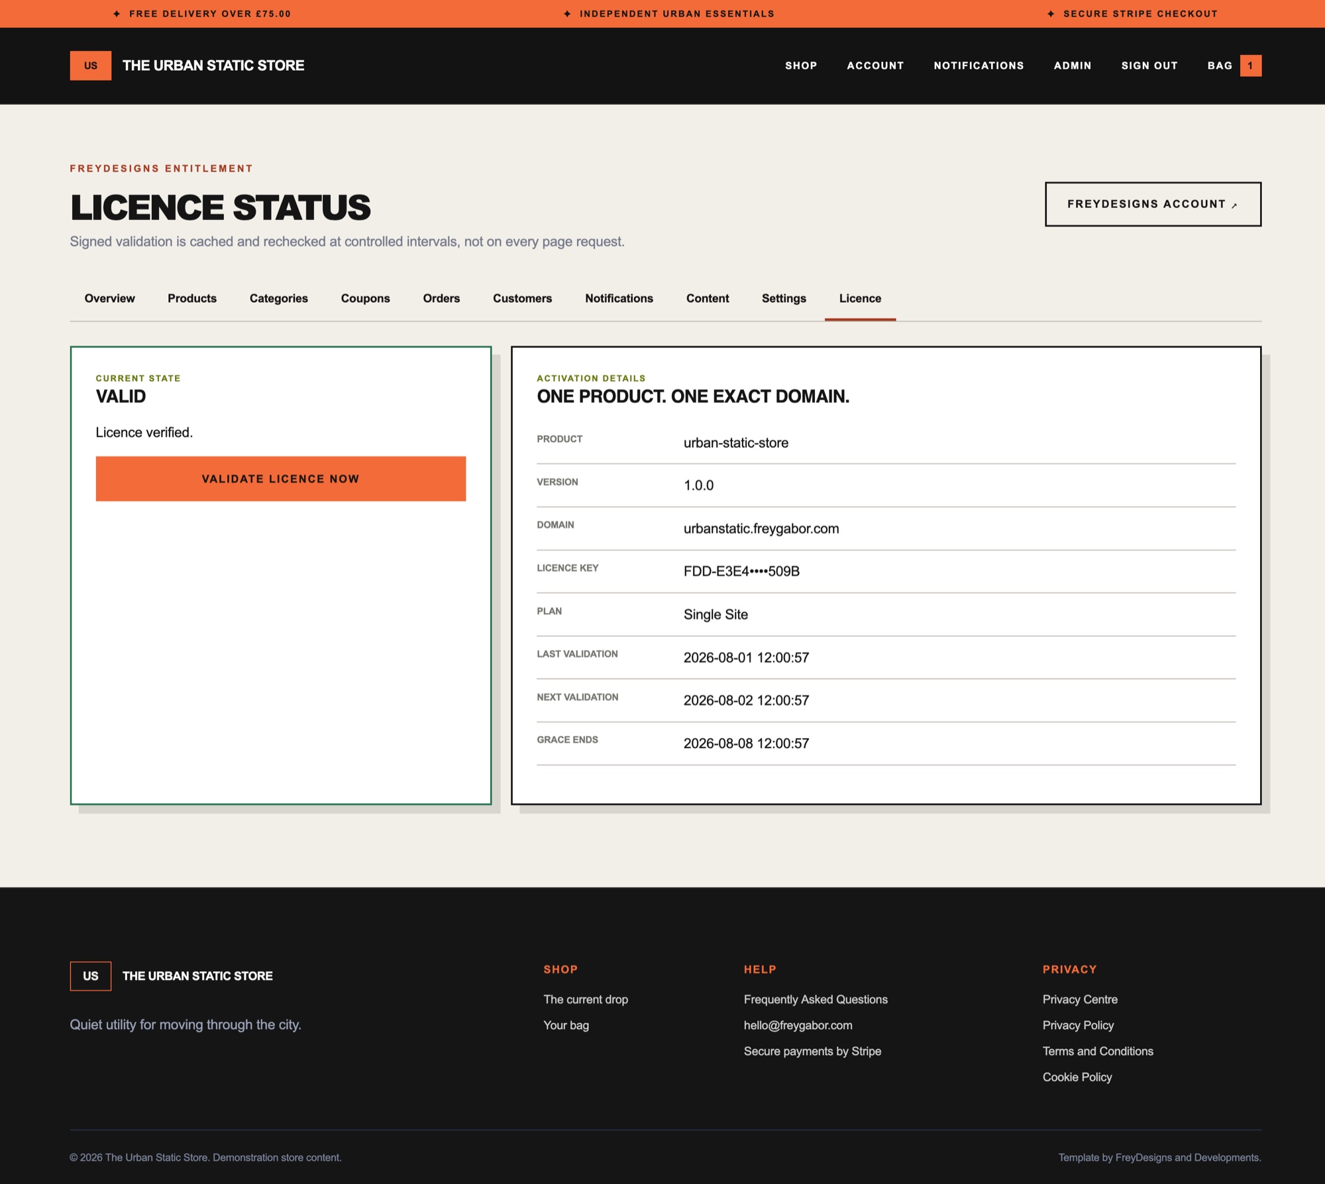Open Terms and Conditions footer link
Screen dimensions: 1325x1184
(1098, 1051)
